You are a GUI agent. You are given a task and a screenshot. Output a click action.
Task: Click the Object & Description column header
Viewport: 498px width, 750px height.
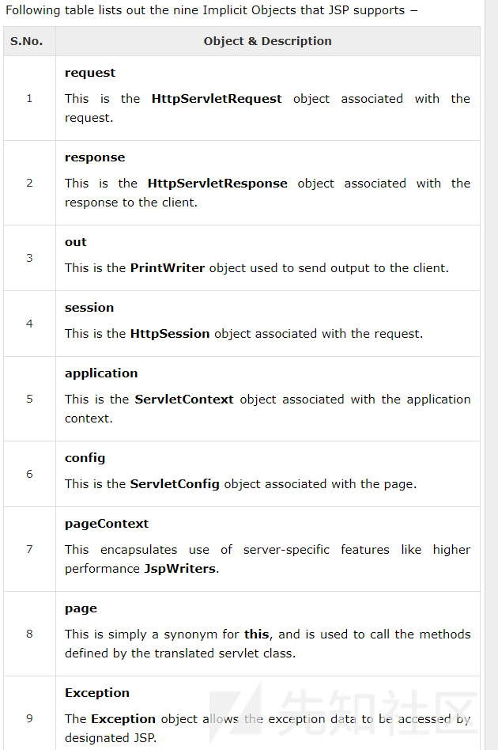coord(267,41)
